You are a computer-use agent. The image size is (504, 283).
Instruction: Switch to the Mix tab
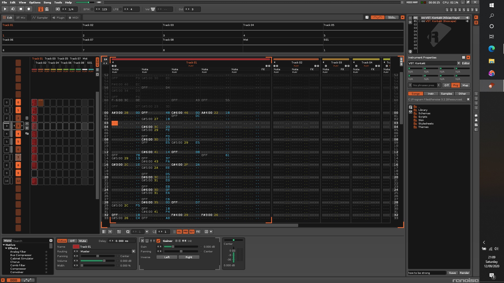tap(21, 18)
